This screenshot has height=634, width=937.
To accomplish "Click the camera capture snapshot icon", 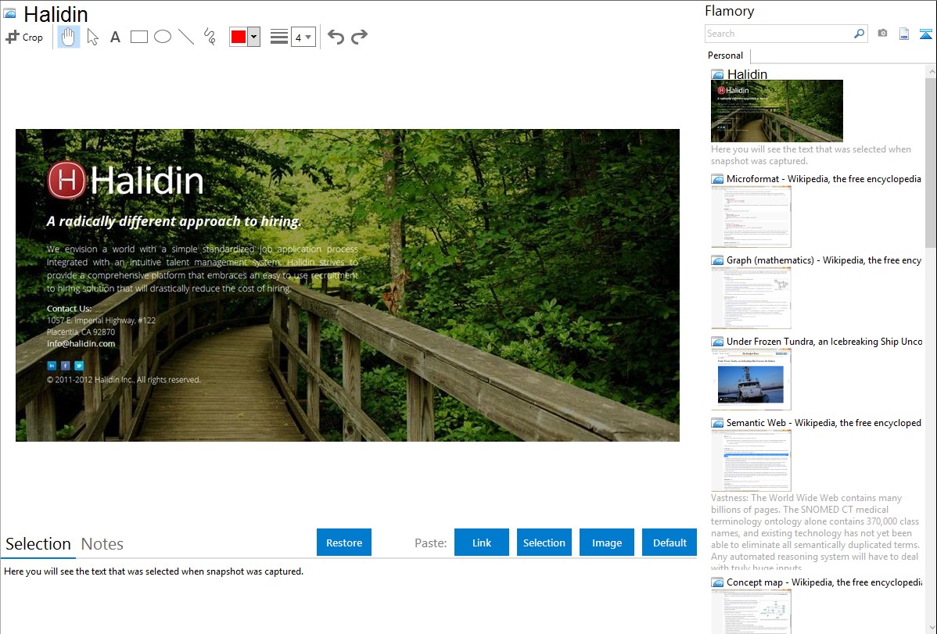I will coord(882,34).
